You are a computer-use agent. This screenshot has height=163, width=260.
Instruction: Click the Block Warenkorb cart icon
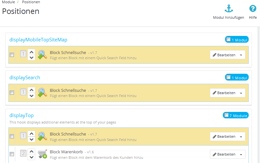pyautogui.click(x=43, y=154)
